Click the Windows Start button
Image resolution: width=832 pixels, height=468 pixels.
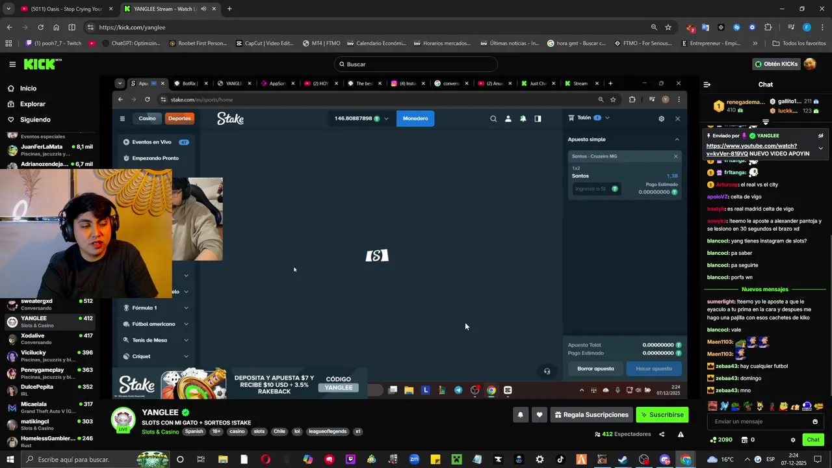coord(10,460)
